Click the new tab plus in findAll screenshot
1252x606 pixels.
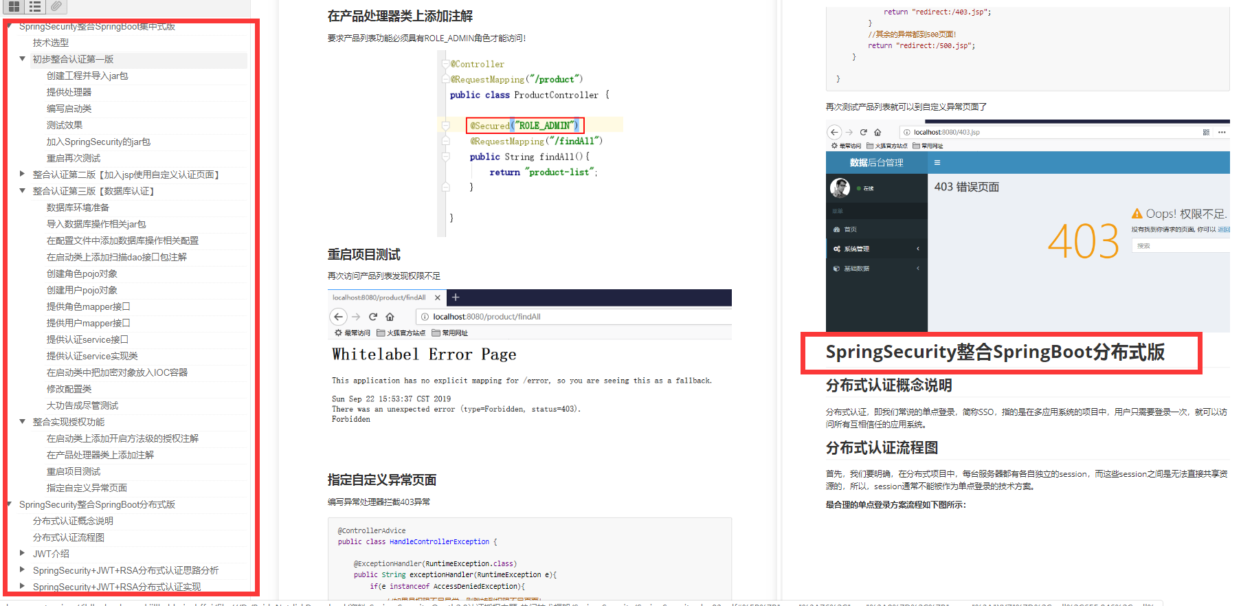click(455, 298)
